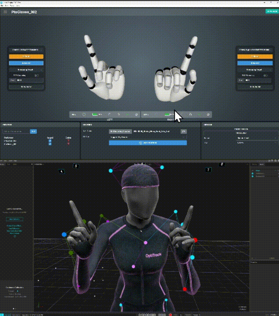Click the bottom button in left glove panel

pos(26,87)
